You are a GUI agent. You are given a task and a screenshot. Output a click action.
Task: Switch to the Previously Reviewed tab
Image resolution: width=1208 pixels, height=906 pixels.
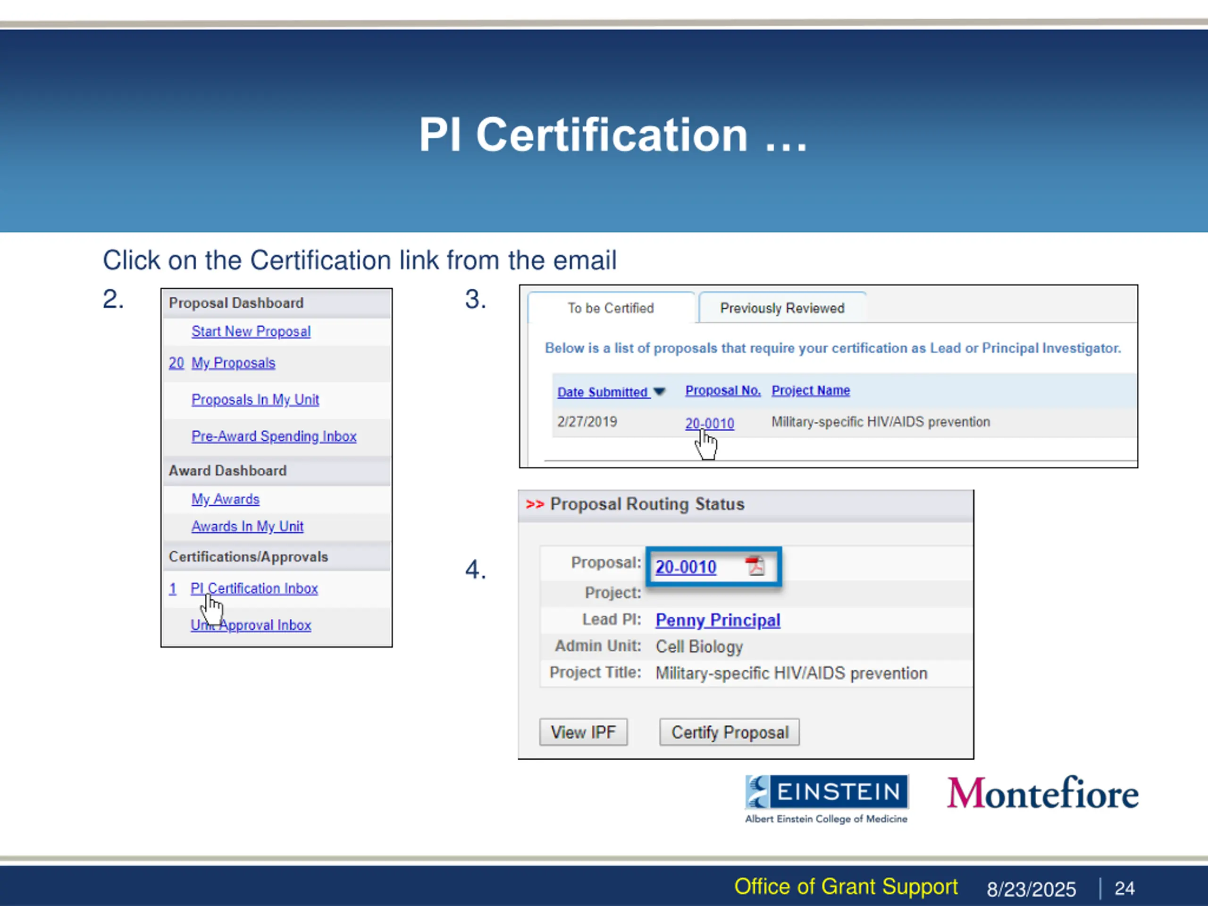782,308
